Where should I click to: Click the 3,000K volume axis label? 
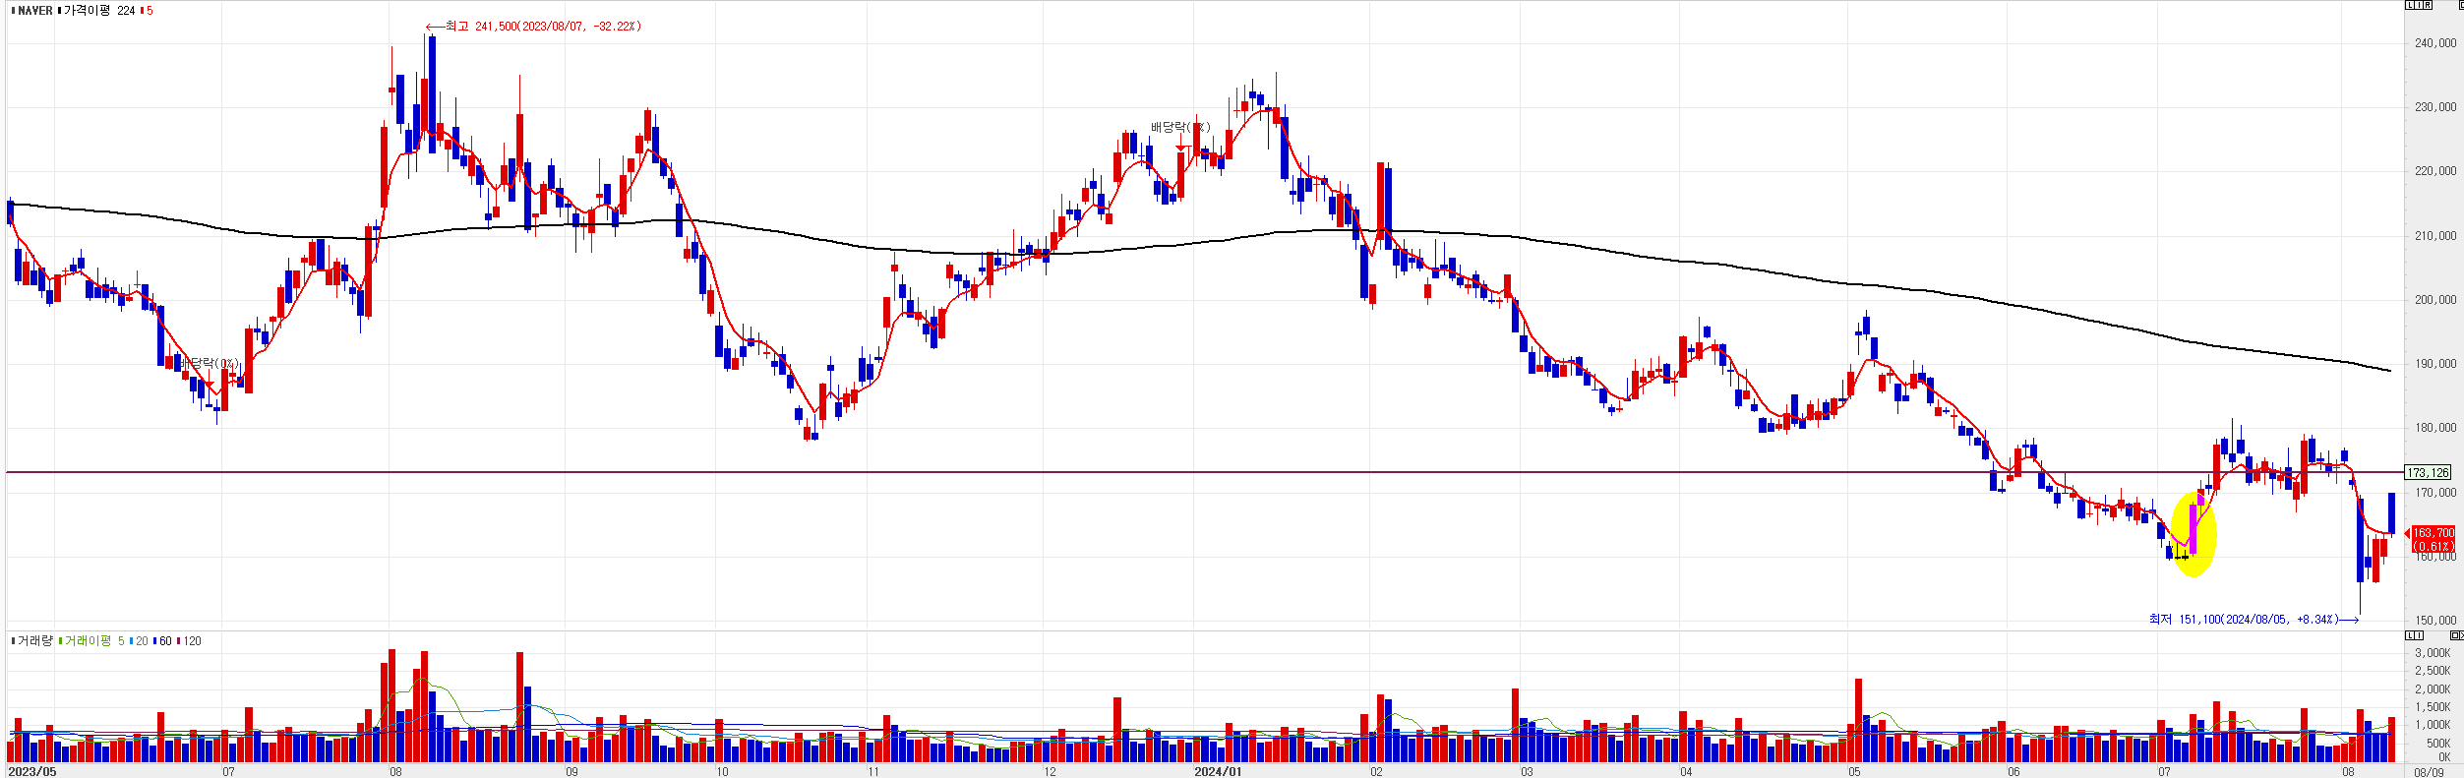[2433, 653]
